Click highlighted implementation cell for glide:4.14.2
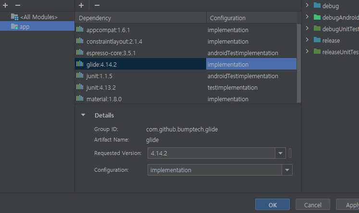359x213 pixels. click(251, 64)
